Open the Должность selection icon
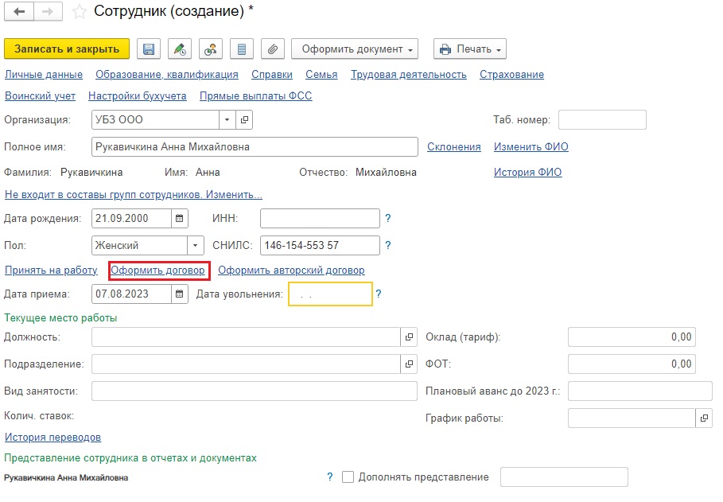 pos(409,337)
